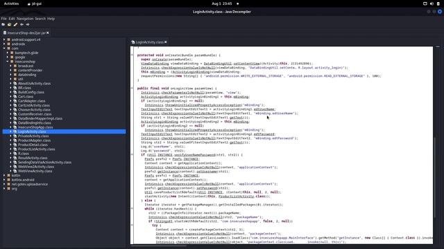
Task: Close the InsecureShop-dex2jar.jar tab
Action: 48,33
